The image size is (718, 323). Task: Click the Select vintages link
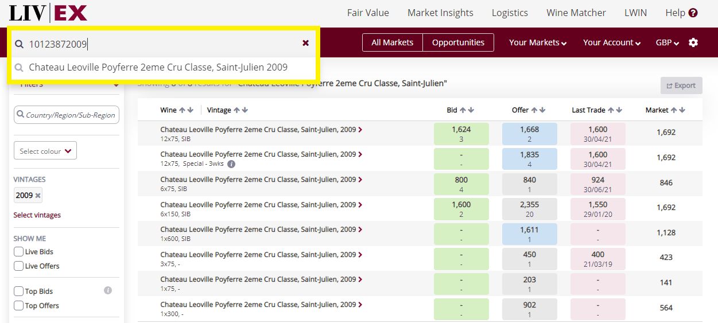37,215
